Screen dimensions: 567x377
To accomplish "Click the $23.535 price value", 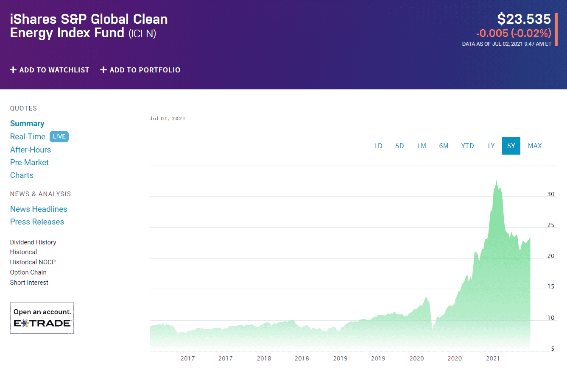I will tap(524, 19).
